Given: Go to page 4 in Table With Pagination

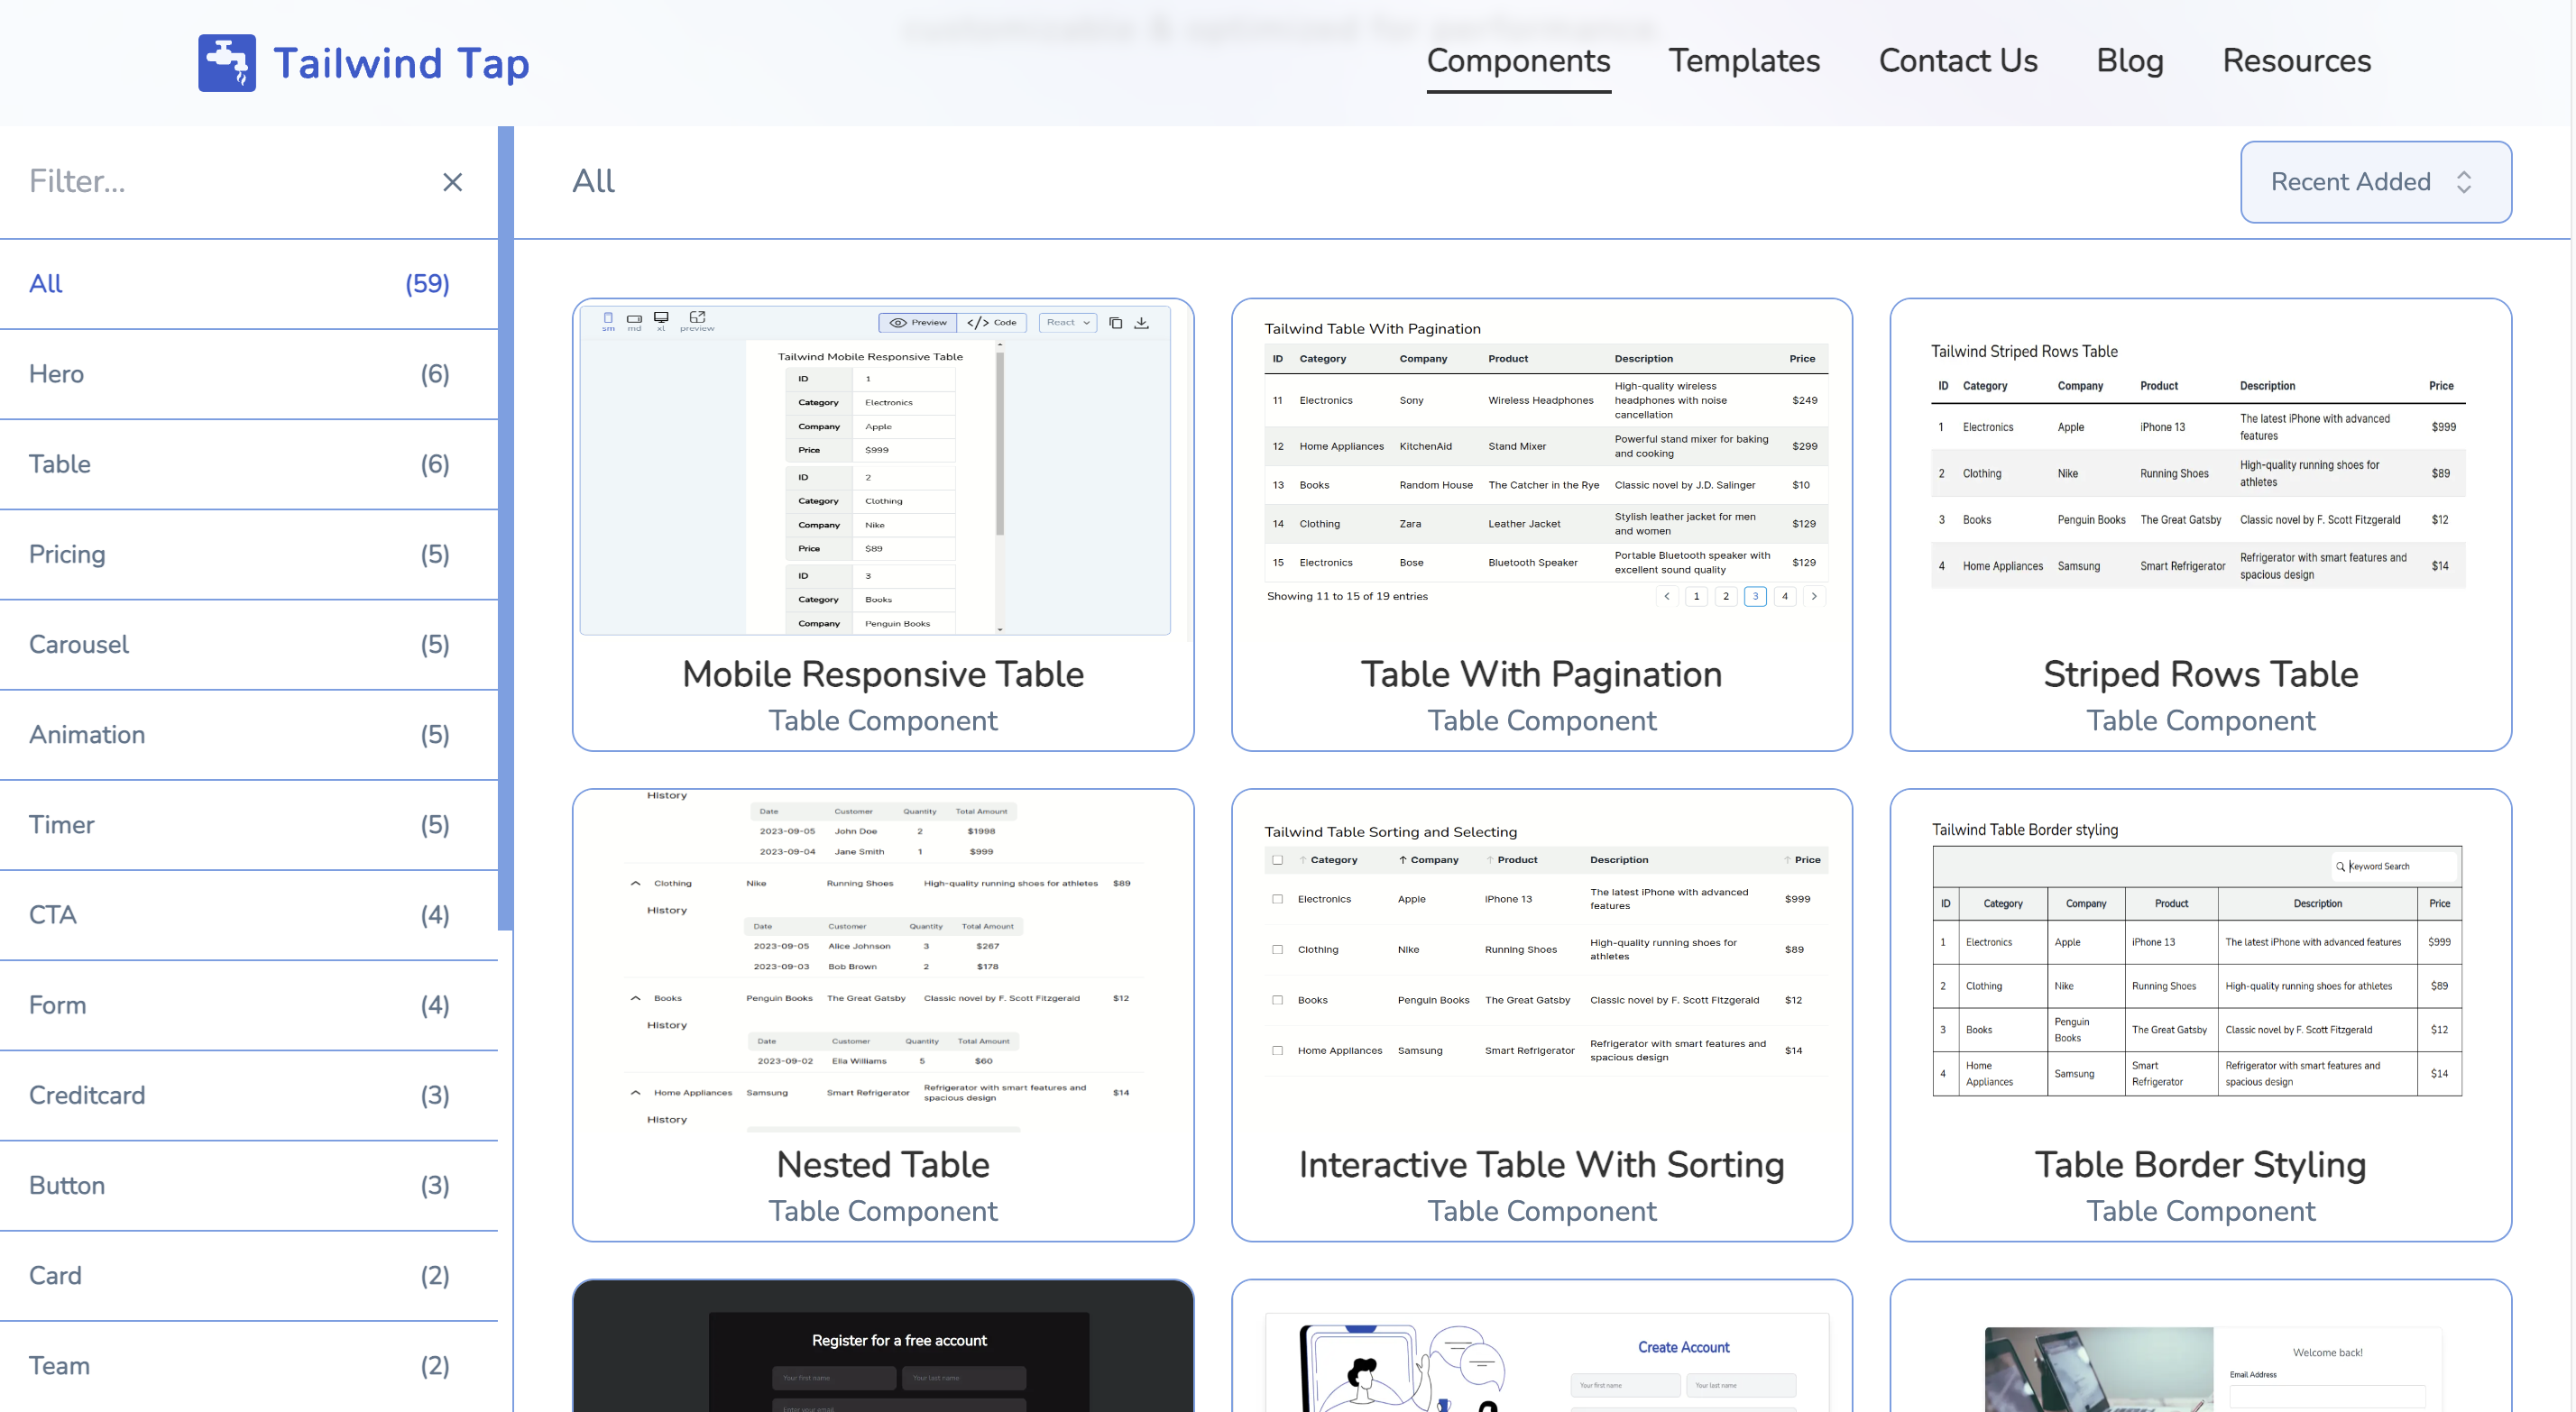Looking at the screenshot, I should click(1784, 596).
